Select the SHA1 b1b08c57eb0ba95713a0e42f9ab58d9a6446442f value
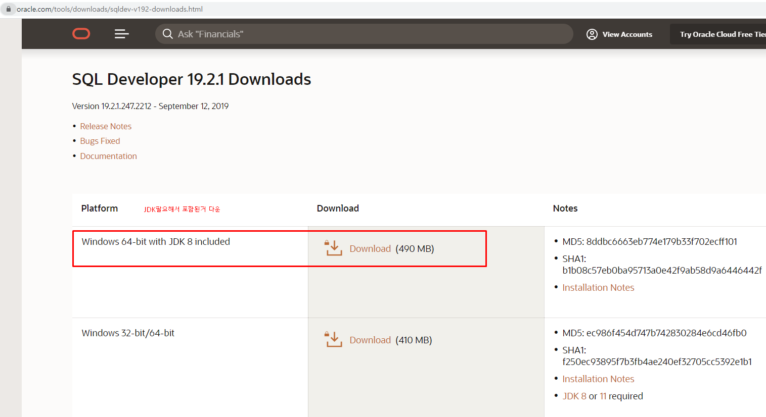The image size is (766, 417). 662,270
